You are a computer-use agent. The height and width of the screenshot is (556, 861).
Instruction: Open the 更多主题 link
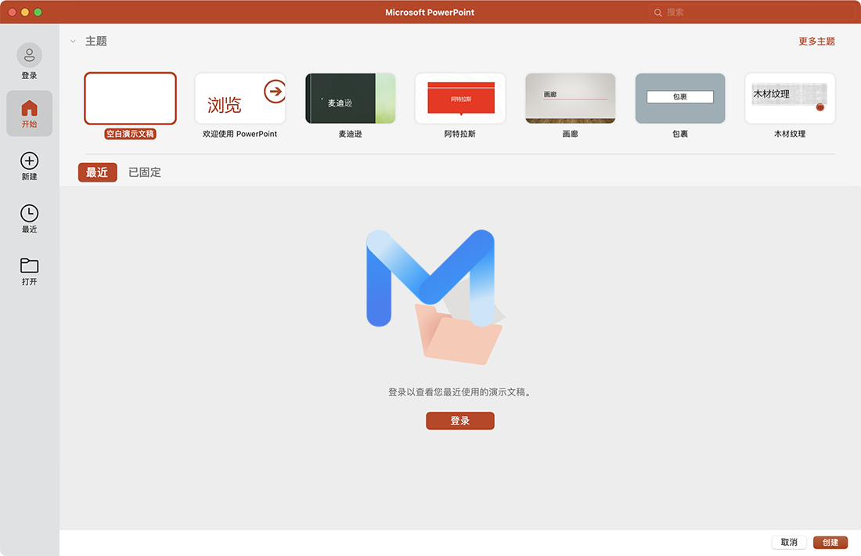tap(816, 42)
